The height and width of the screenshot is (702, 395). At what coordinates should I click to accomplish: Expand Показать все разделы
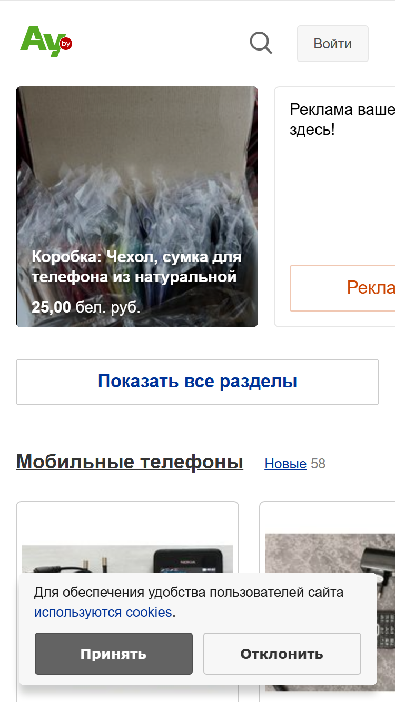197,382
